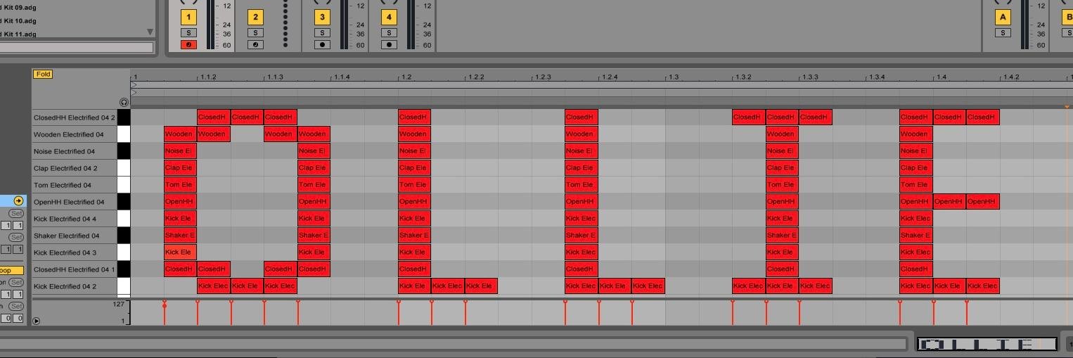
Task: Select the Noise Electrified 04 lane name
Action: click(x=64, y=151)
